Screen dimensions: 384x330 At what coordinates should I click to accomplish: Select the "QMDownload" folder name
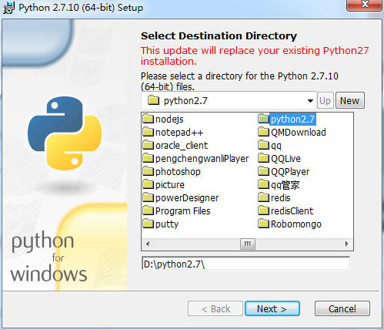[x=299, y=133]
